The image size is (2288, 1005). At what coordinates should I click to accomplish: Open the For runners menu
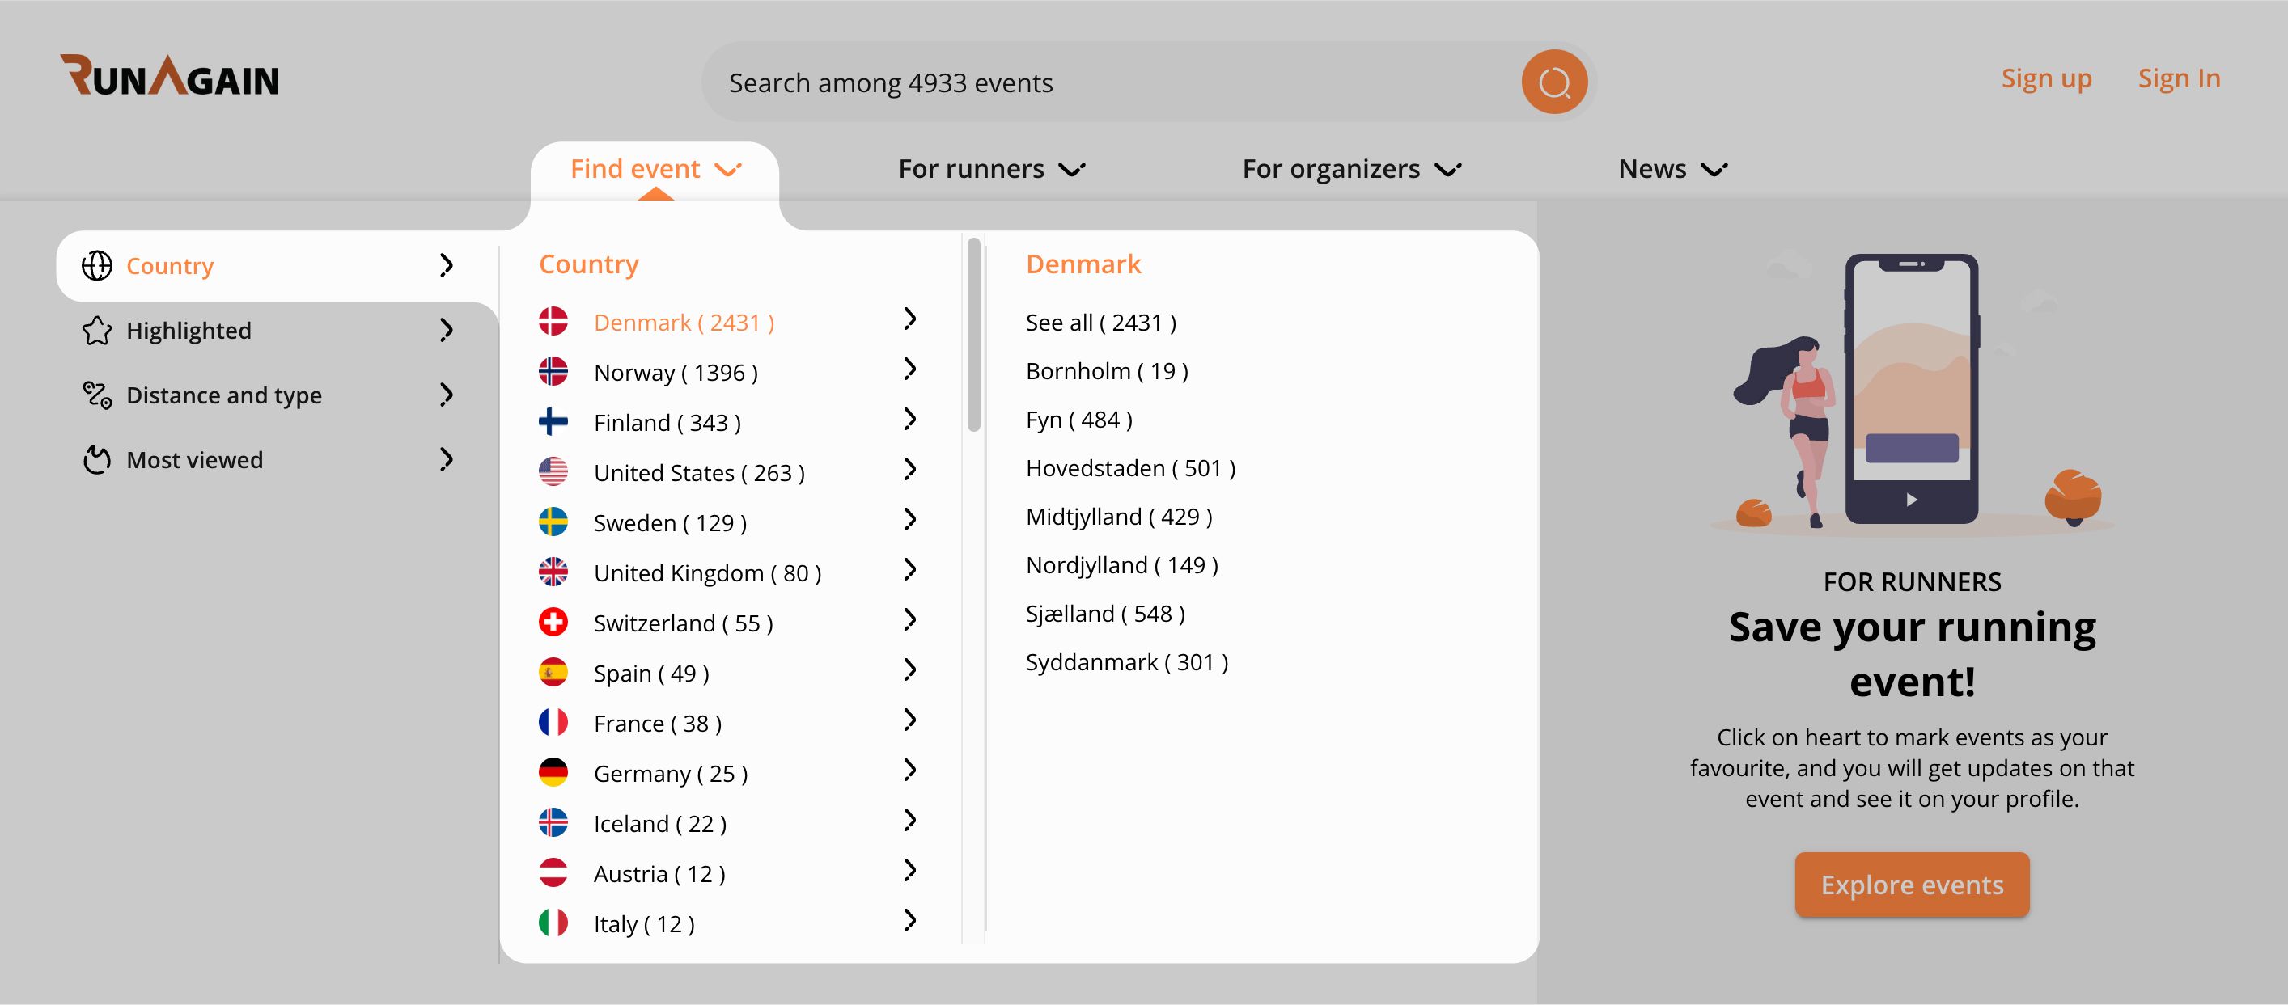(991, 169)
